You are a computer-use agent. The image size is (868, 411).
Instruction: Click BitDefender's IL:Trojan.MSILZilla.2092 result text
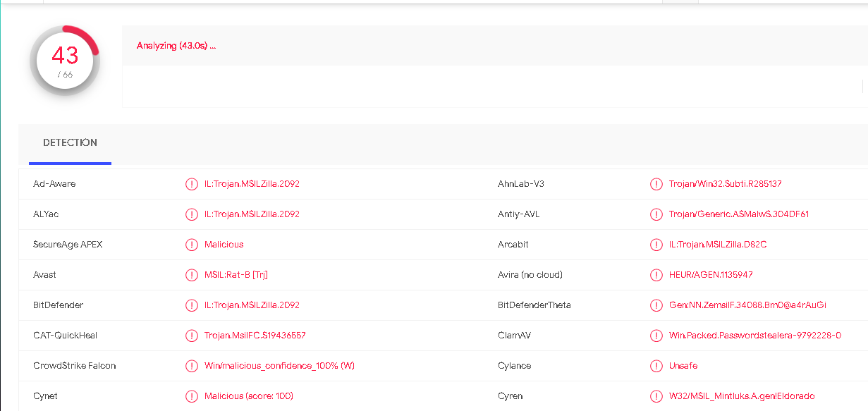tap(252, 305)
